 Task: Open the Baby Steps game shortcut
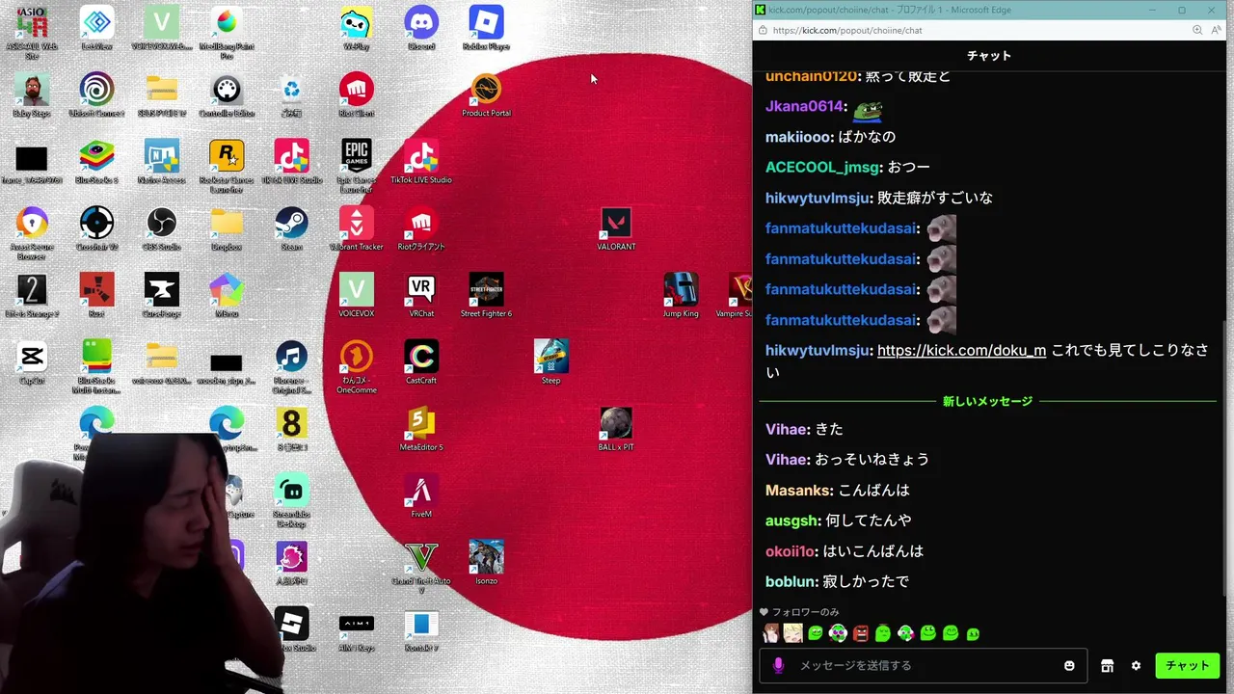(x=32, y=94)
